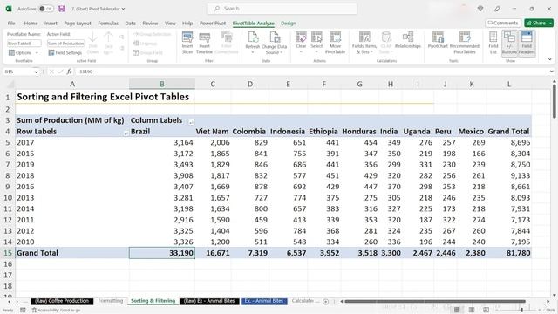The width and height of the screenshot is (558, 314).
Task: Switch to Ex. - Animal Bites sheet
Action: (263, 301)
